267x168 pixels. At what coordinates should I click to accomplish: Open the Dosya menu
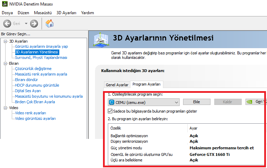7,13
